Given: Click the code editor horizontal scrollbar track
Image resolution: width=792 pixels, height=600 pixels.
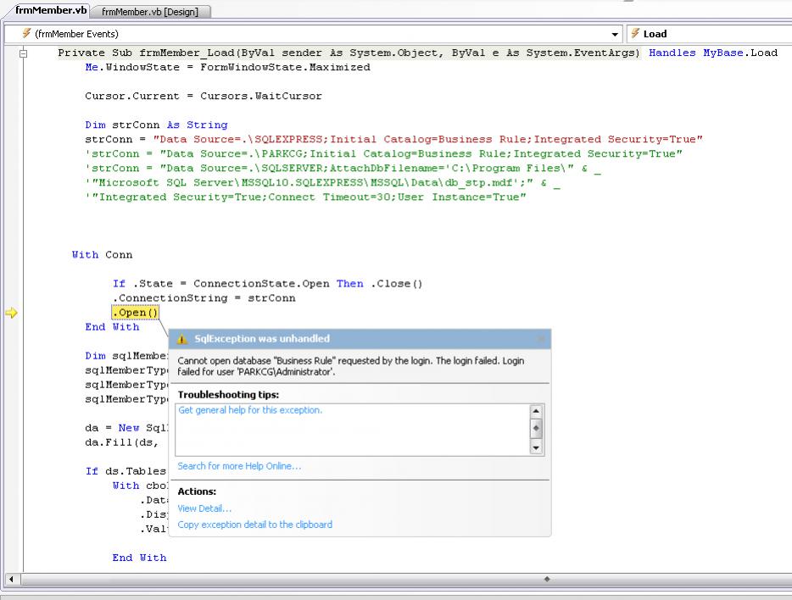Looking at the screenshot, I should (x=404, y=579).
